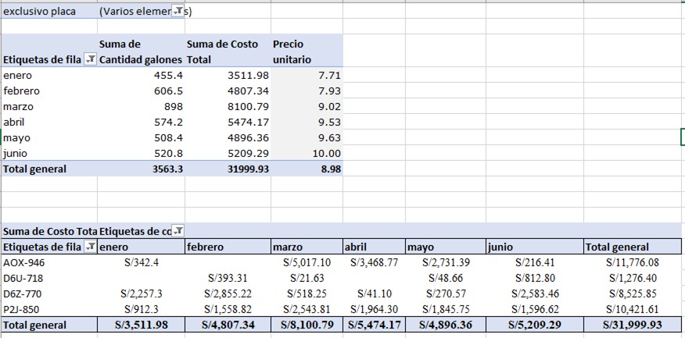The image size is (685, 338).
Task: Open the column labels filter dropdown
Action: [x=178, y=231]
